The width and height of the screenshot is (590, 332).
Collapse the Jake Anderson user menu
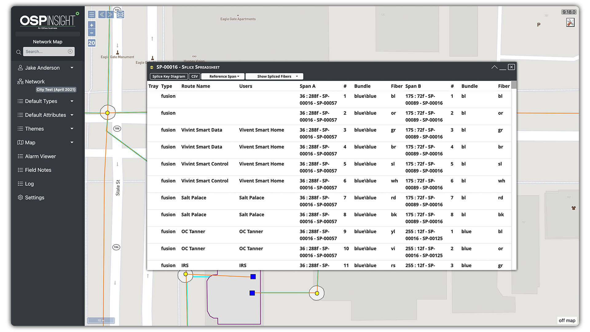click(72, 68)
